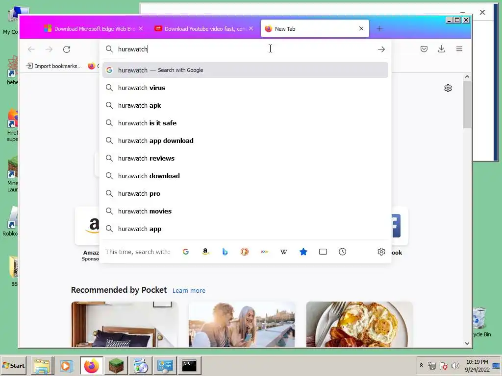
Task: Reload the page with the refresh icon
Action: pyautogui.click(x=67, y=49)
